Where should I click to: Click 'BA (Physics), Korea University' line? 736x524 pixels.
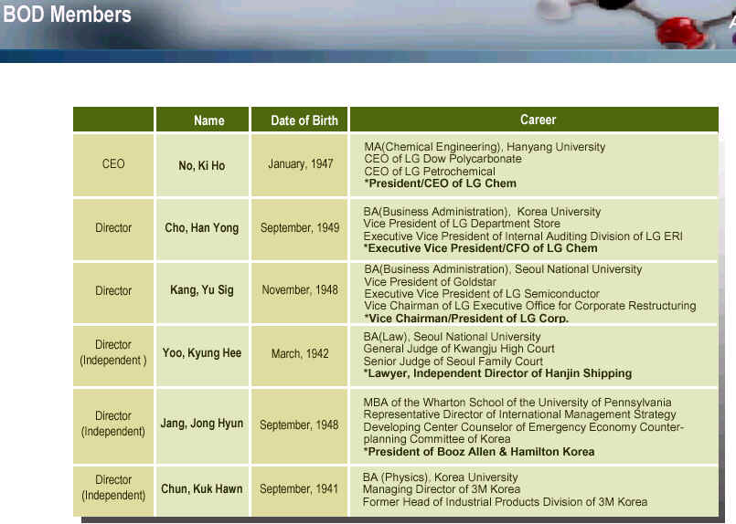441,477
